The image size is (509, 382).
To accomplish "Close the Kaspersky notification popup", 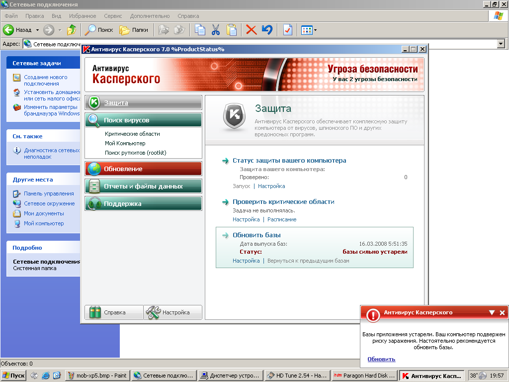I will click(x=502, y=312).
